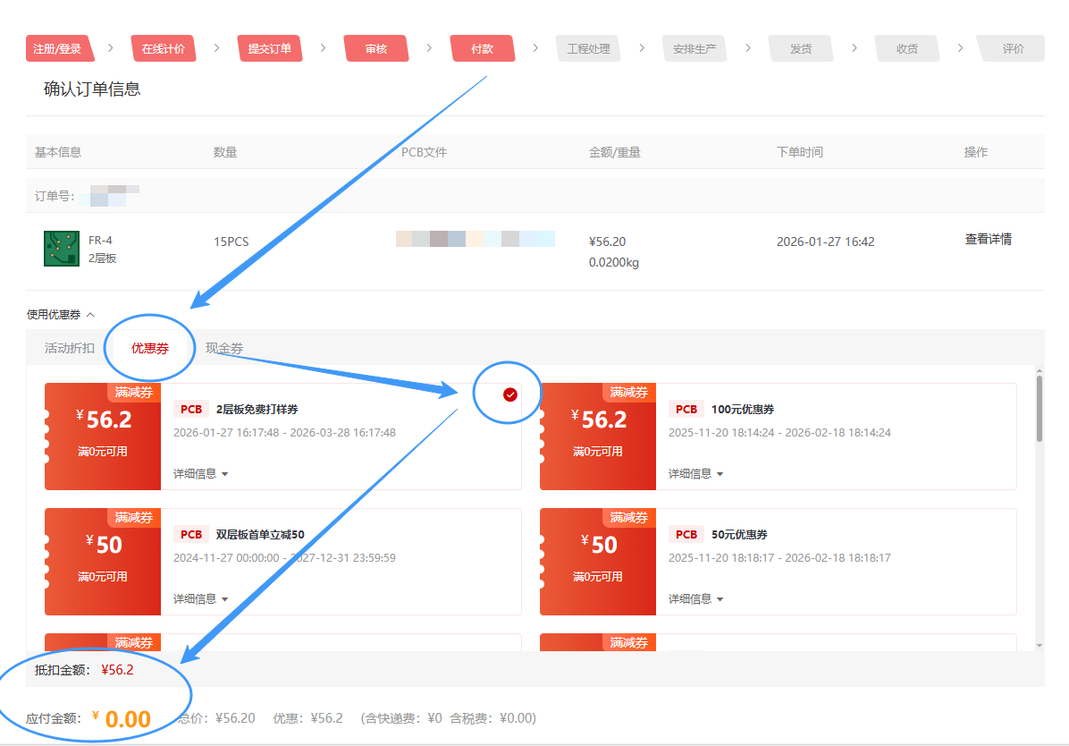The width and height of the screenshot is (1069, 746).
Task: Open the 优惠券 tab
Action: [x=150, y=348]
